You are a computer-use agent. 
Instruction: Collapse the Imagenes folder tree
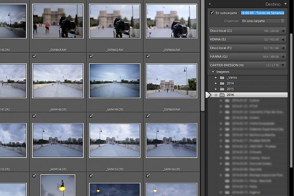[213, 72]
